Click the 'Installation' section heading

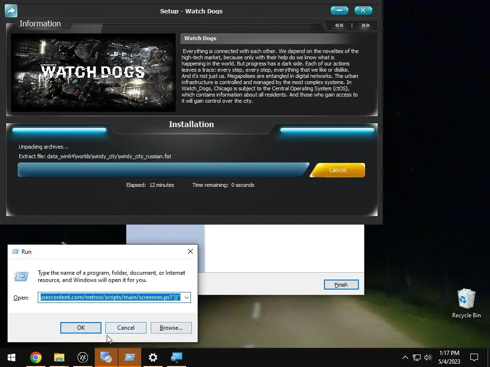point(191,124)
